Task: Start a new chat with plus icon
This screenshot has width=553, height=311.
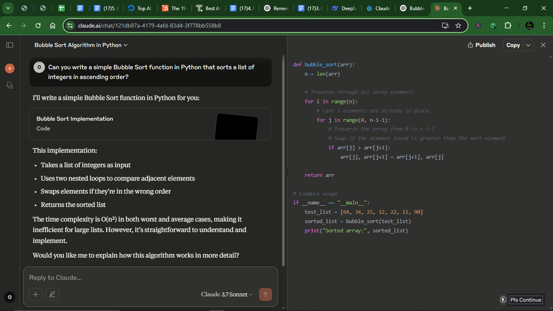Action: tap(10, 68)
